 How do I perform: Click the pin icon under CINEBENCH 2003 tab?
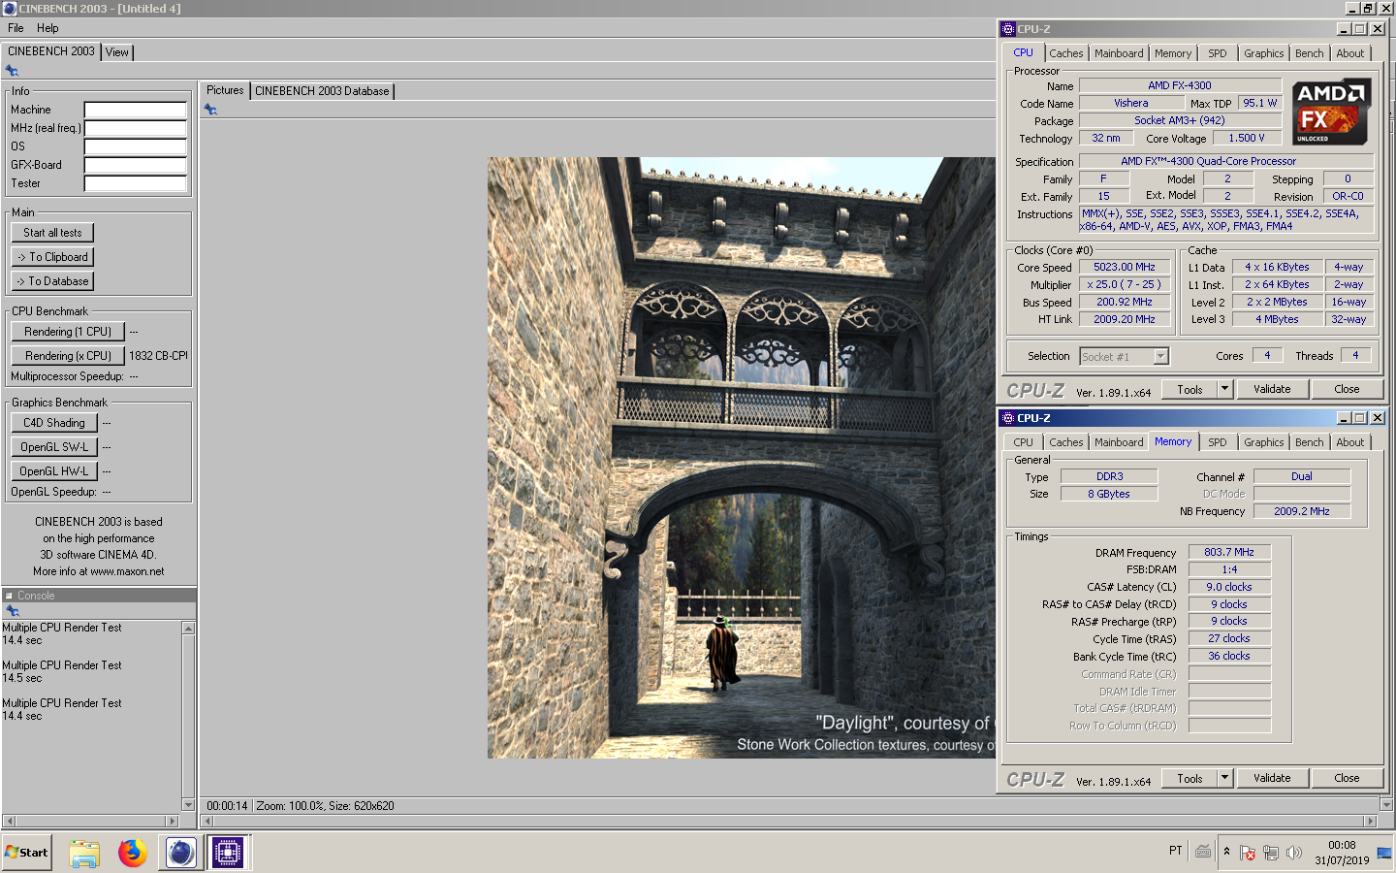pyautogui.click(x=12, y=71)
